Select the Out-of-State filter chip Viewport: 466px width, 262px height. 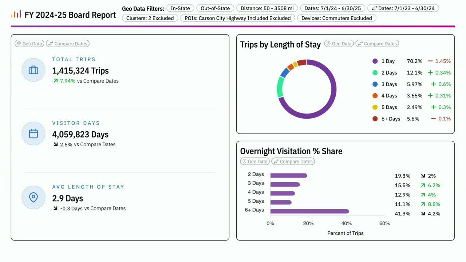(x=215, y=8)
